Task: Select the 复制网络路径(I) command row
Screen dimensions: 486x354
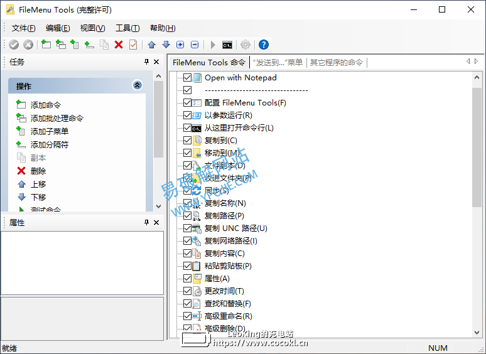Action: (x=230, y=240)
